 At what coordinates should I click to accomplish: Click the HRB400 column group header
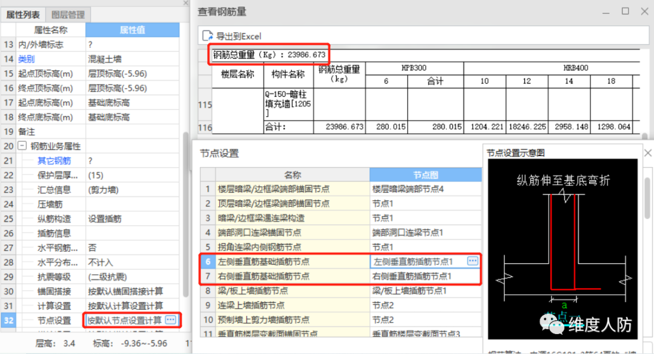tap(576, 68)
